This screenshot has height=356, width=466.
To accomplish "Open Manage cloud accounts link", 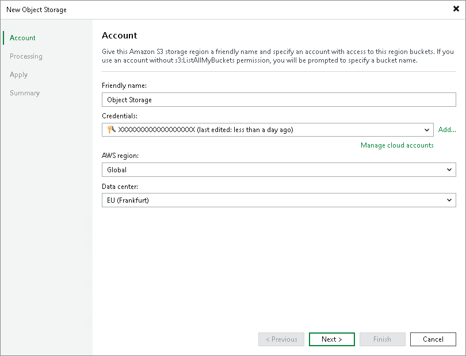I will tap(397, 145).
